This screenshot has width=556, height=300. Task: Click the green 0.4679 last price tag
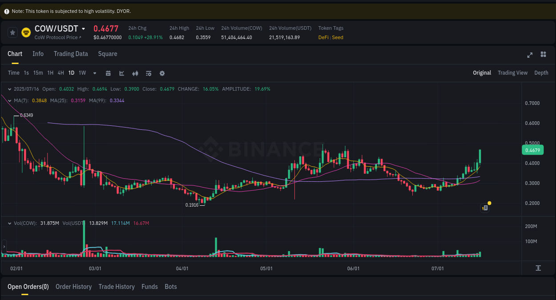pyautogui.click(x=532, y=150)
